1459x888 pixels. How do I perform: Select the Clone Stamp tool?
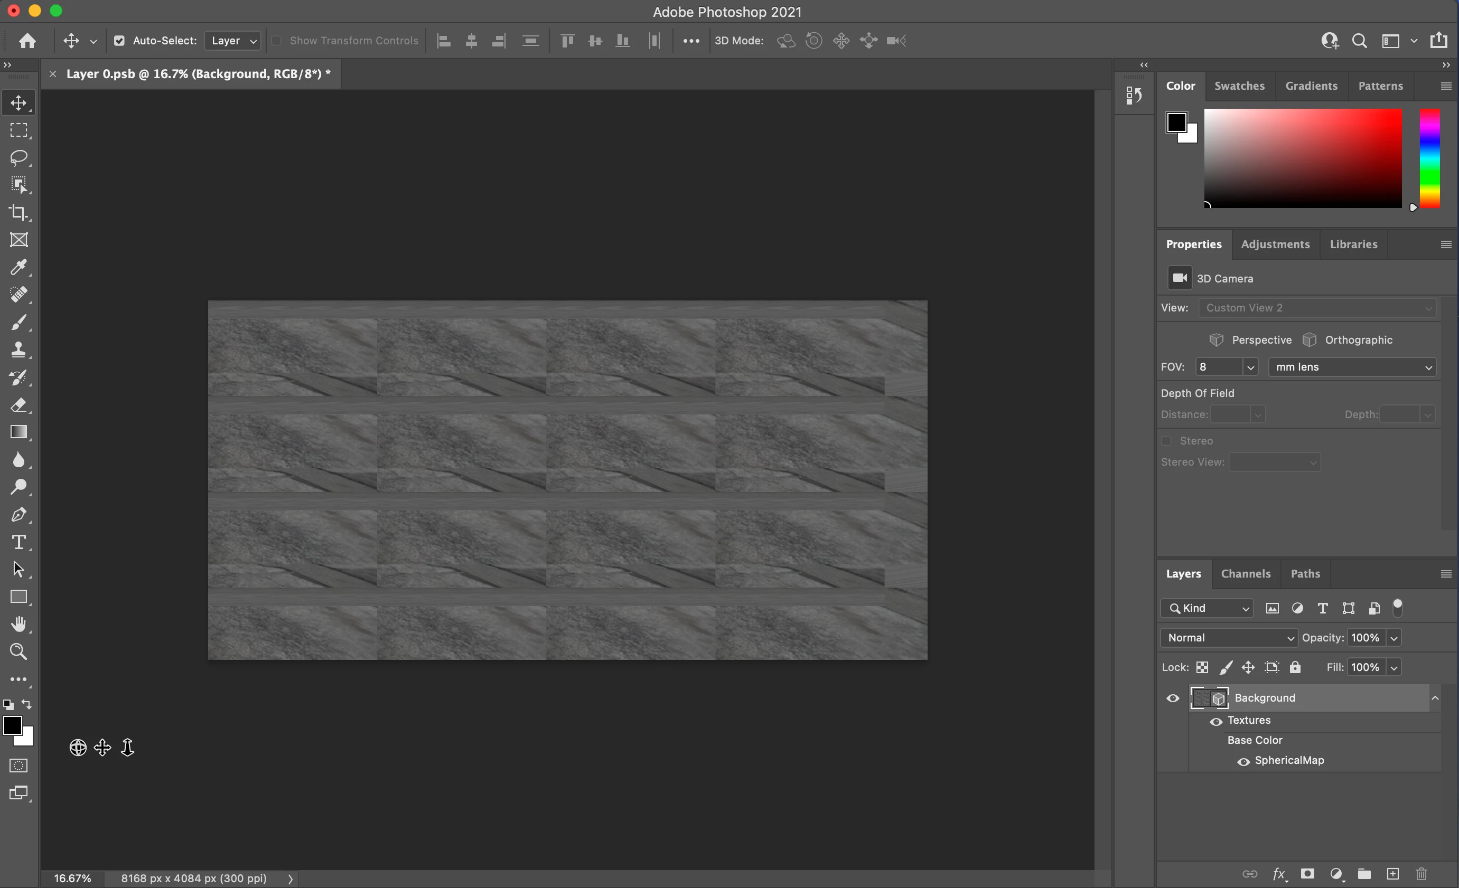[x=19, y=349]
